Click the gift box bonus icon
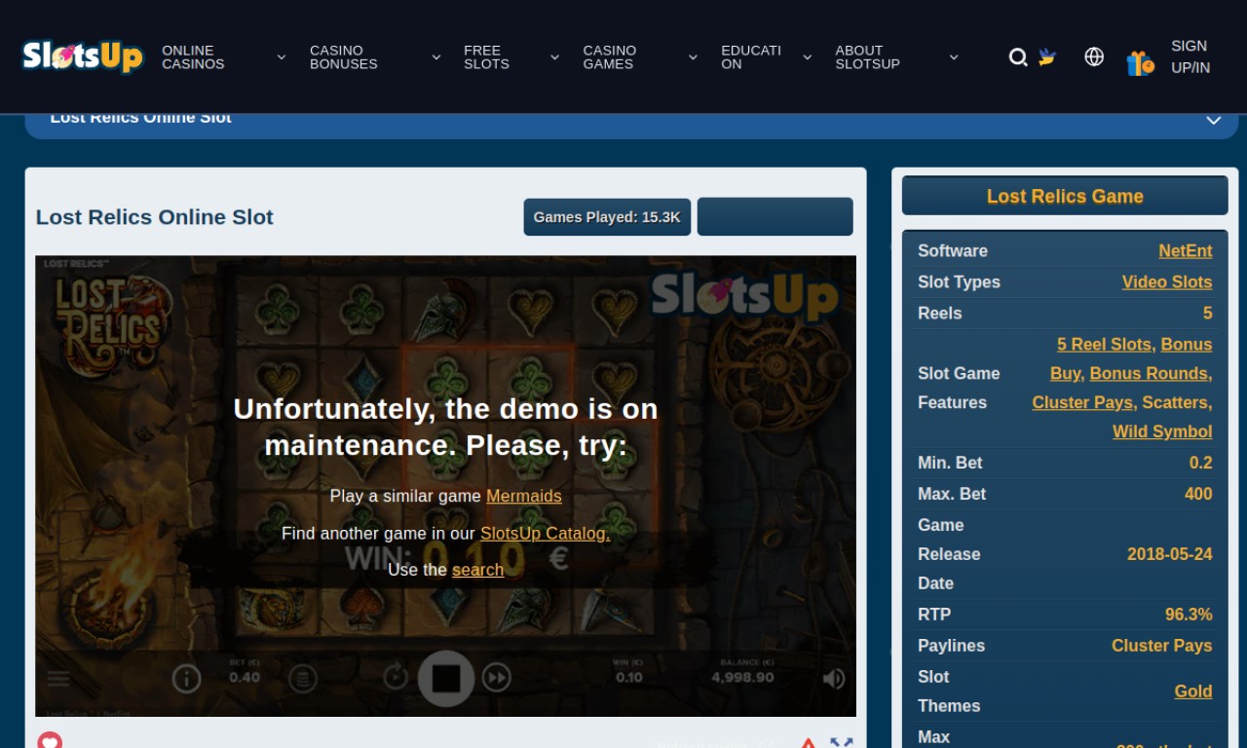Image resolution: width=1247 pixels, height=748 pixels. click(x=1140, y=62)
